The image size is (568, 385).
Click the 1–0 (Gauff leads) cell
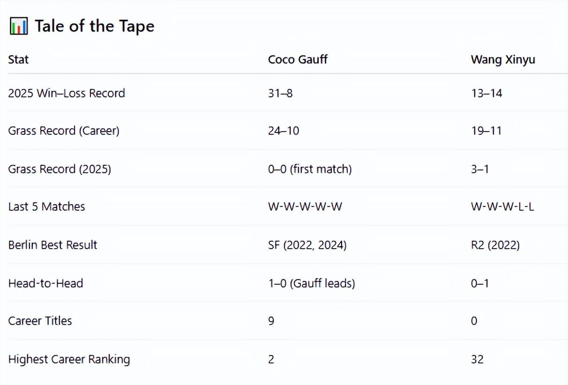coord(311,283)
